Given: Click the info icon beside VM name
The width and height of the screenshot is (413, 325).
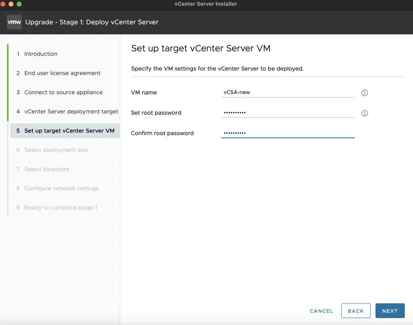Looking at the screenshot, I should (x=364, y=93).
